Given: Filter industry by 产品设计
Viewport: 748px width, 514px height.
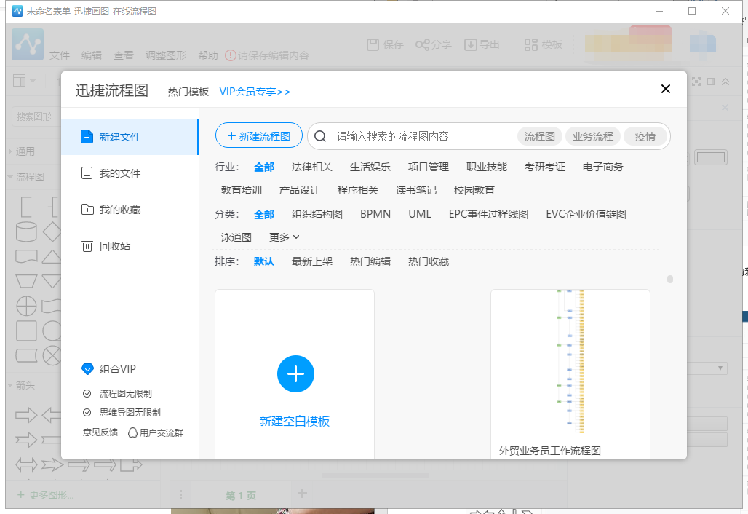Looking at the screenshot, I should [299, 191].
